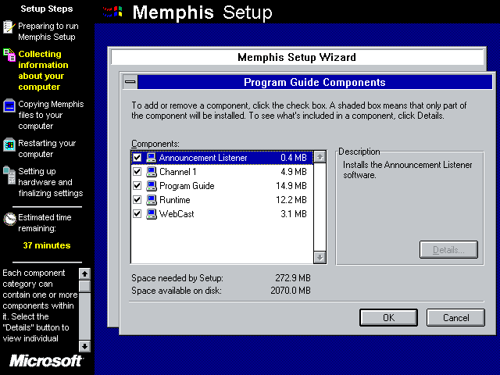Click the Windows flag logo beside Memphis Setup
This screenshot has height=375, width=500.
coord(112,12)
